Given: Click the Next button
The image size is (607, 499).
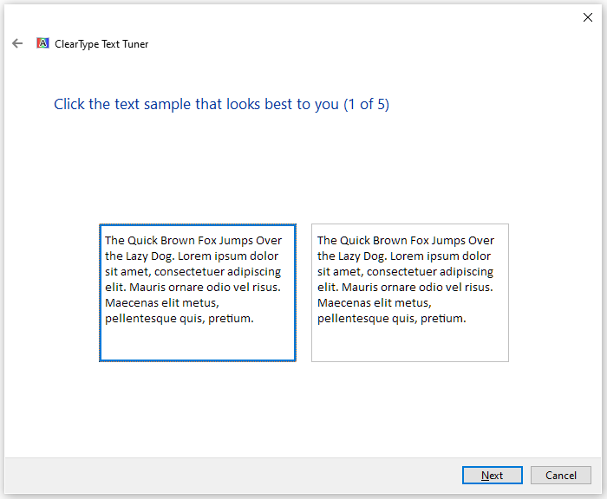Looking at the screenshot, I should tap(492, 475).
